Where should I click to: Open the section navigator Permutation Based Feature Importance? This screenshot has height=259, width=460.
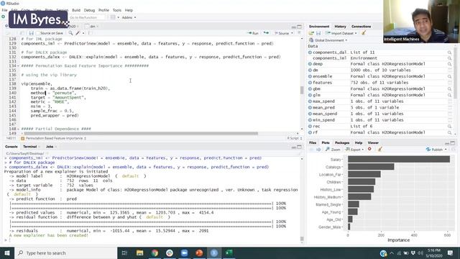pyautogui.click(x=53, y=138)
